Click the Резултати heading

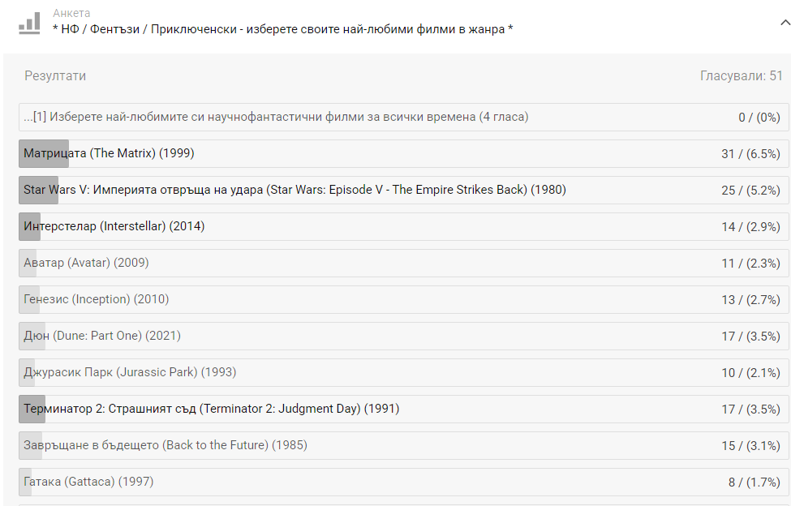[x=55, y=76]
